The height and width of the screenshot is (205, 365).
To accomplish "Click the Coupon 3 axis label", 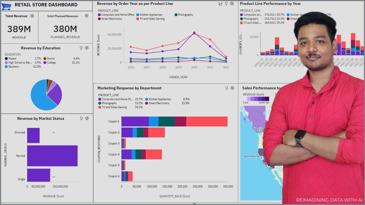I will [114, 143].
